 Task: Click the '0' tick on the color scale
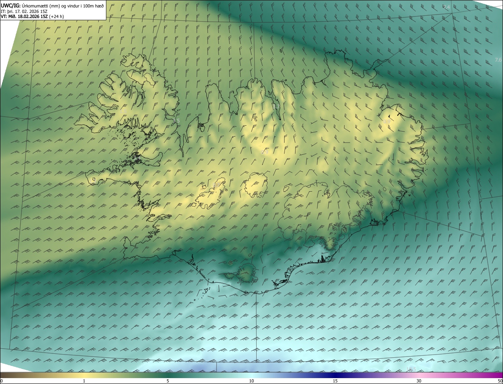(2, 381)
